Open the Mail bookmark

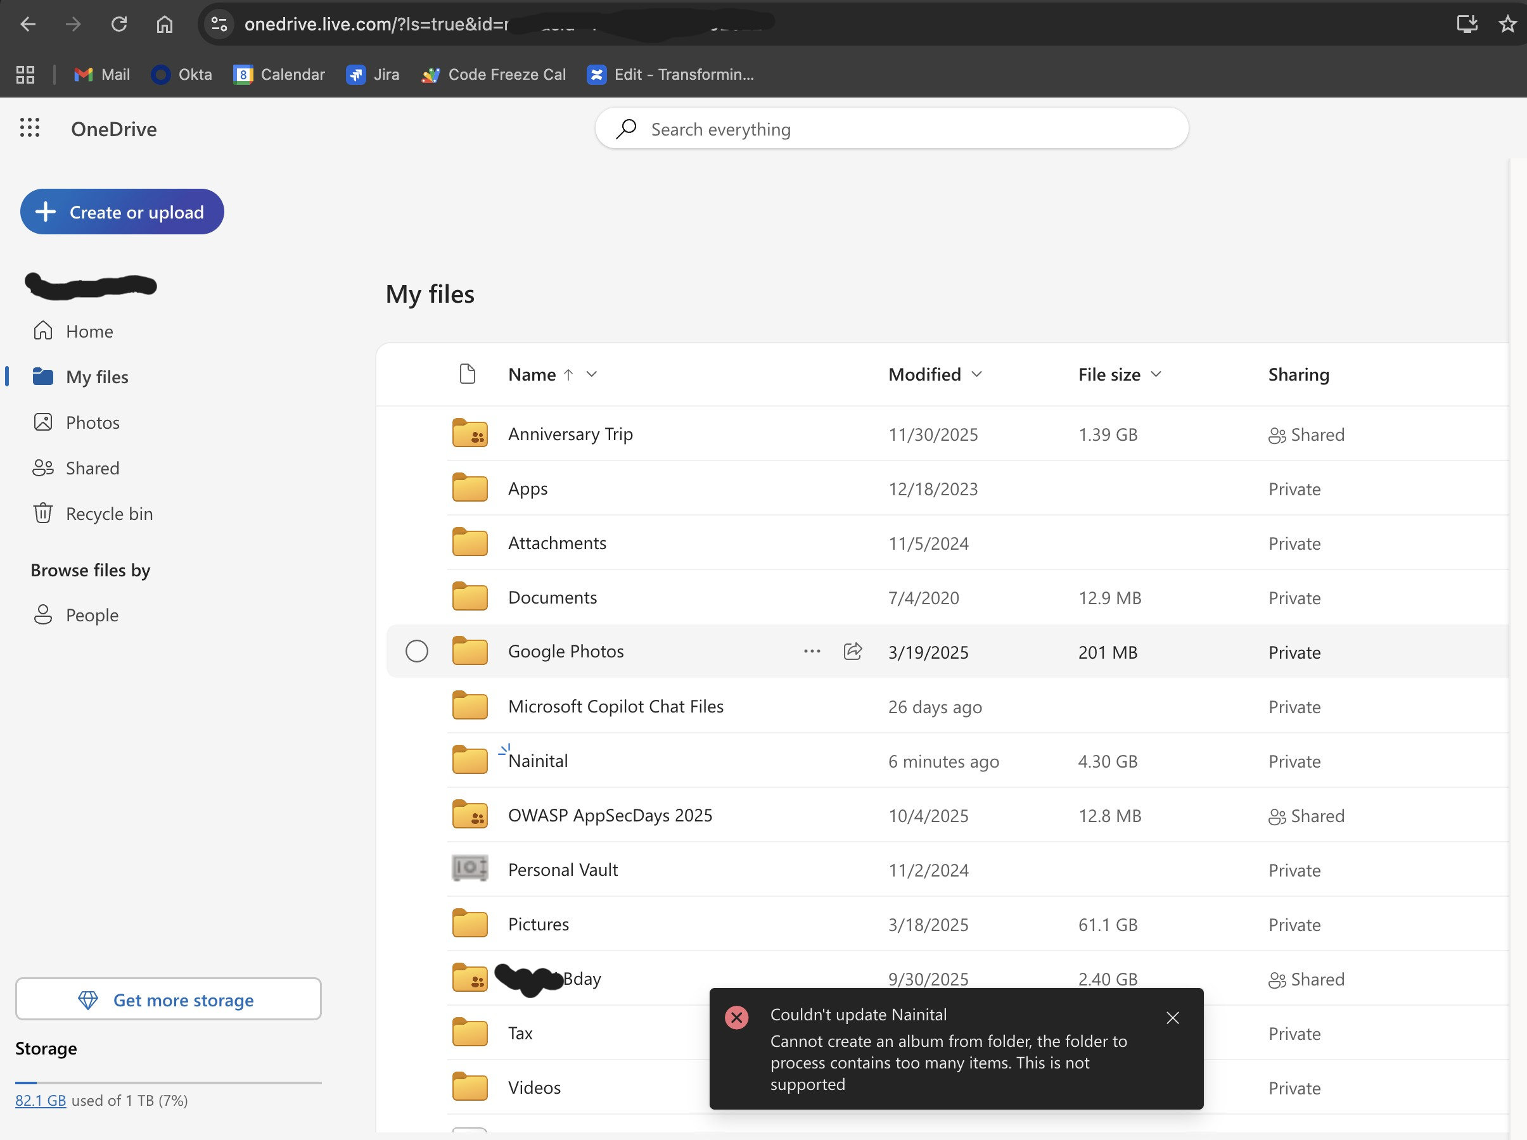point(102,75)
